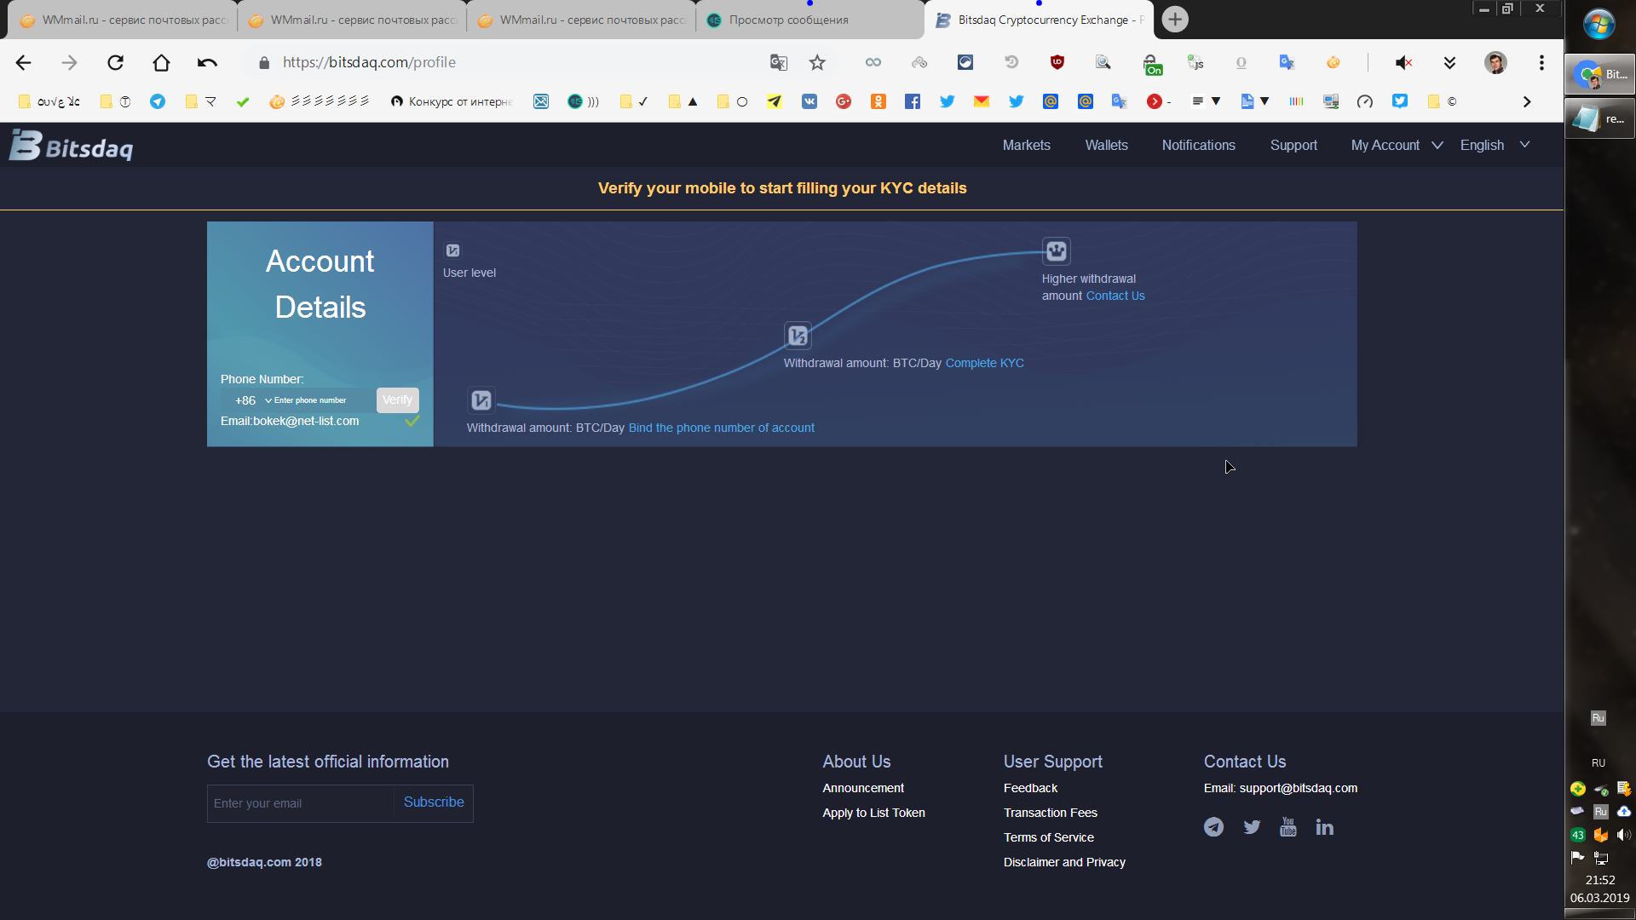Click the support@bitsdaq.com email address

click(x=1298, y=788)
